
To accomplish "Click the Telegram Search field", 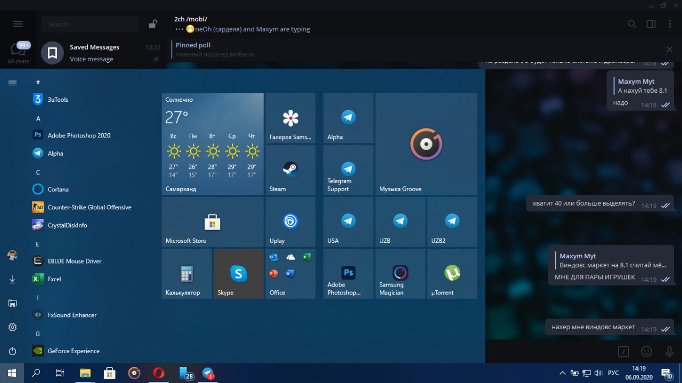I will [x=90, y=24].
